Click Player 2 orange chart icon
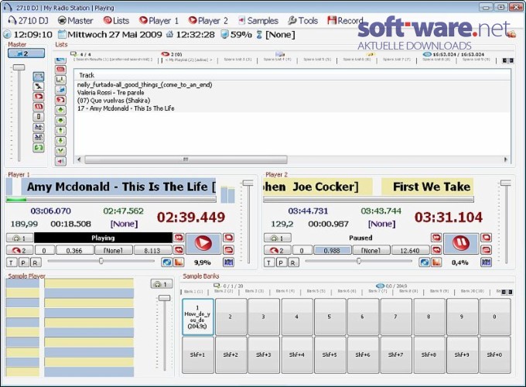526x387 pixels. tap(436, 262)
